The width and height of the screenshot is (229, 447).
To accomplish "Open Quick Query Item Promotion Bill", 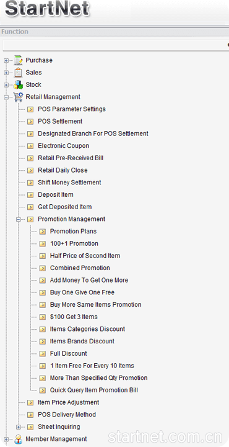I will click(x=94, y=391).
